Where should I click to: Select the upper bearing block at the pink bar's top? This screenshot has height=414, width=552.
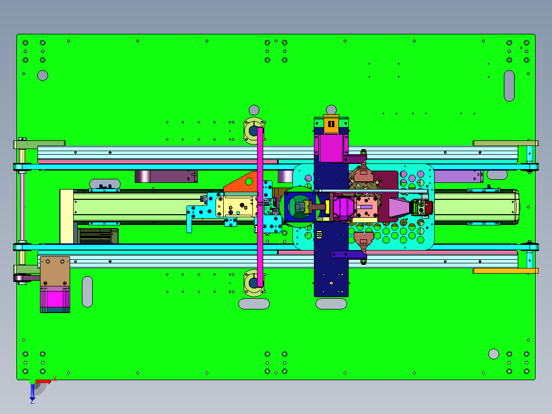coord(252,131)
